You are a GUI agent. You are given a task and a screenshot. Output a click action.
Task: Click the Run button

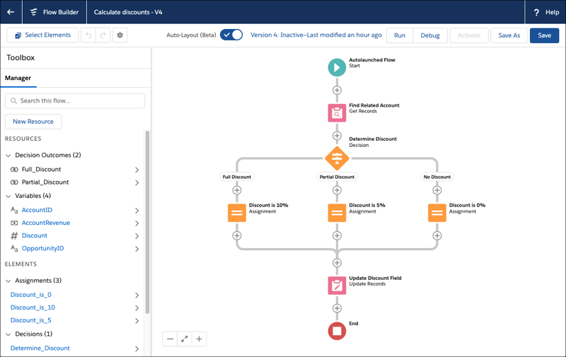pyautogui.click(x=400, y=35)
